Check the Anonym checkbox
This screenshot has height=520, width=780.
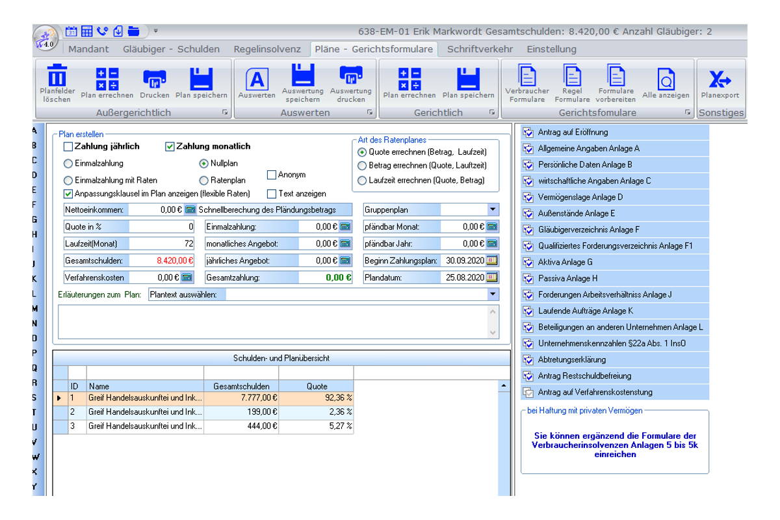point(272,174)
